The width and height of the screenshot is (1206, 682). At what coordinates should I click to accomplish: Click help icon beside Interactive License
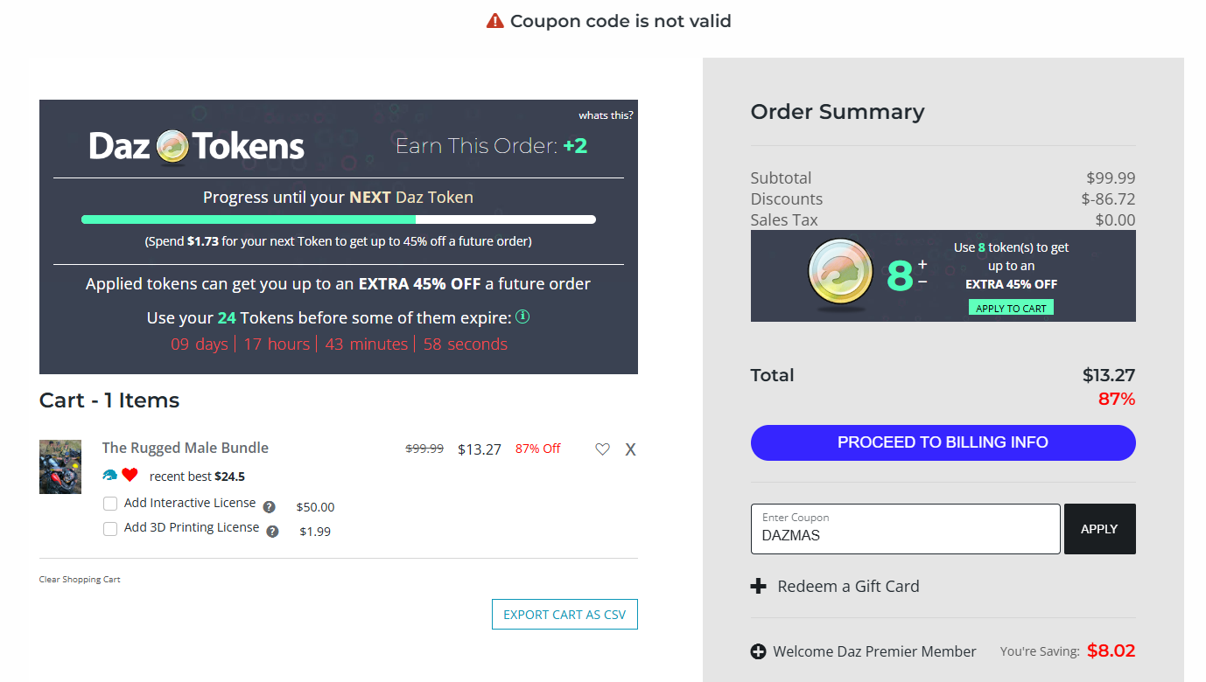point(269,507)
